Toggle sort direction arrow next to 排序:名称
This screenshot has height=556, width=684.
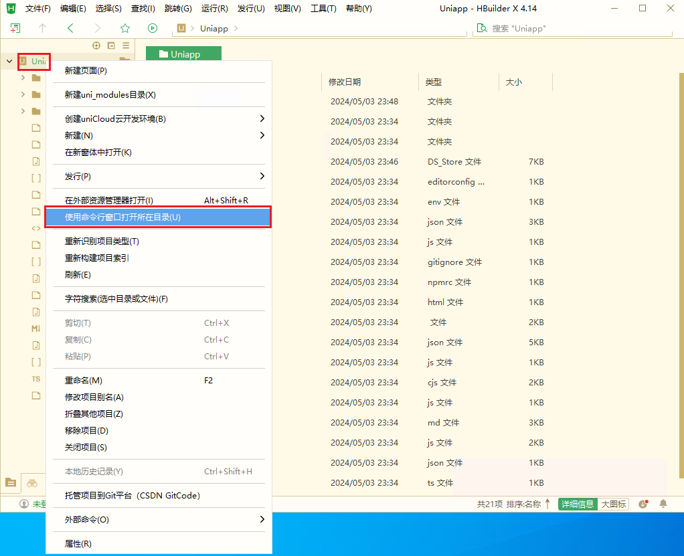[548, 504]
